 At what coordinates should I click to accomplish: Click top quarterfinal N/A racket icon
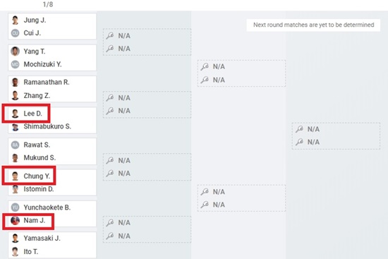coord(110,36)
